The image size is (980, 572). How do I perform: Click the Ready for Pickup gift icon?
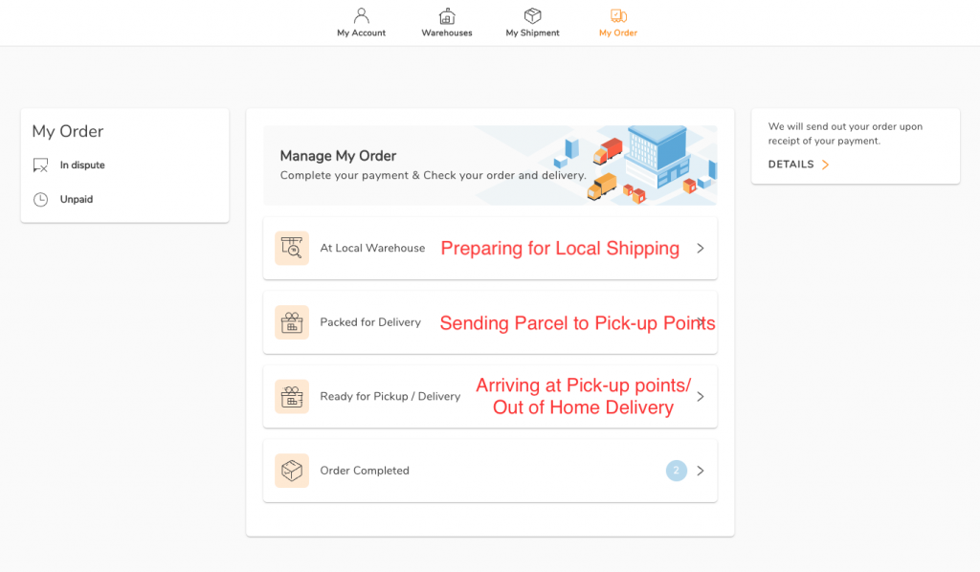[x=291, y=396]
